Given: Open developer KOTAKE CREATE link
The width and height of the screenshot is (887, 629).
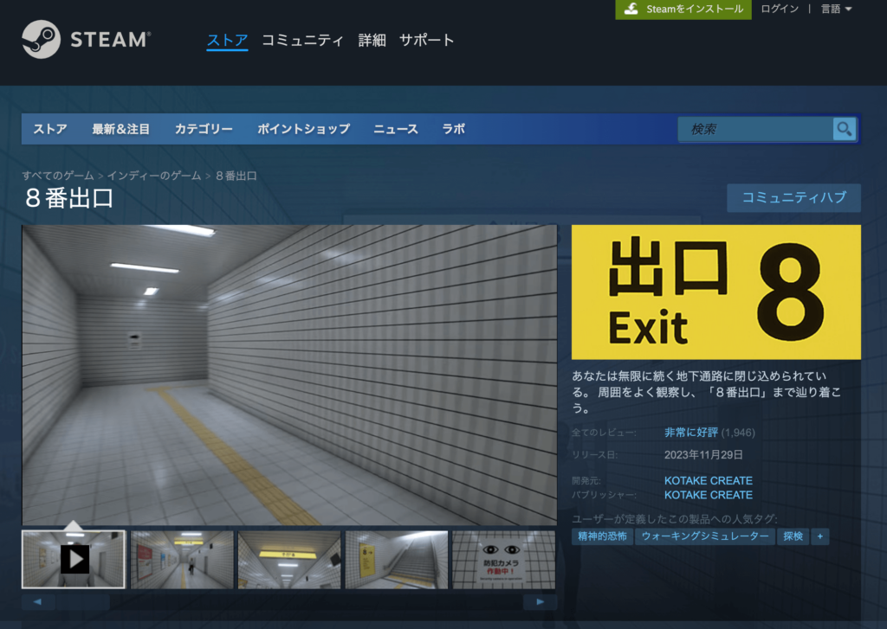Looking at the screenshot, I should 709,480.
